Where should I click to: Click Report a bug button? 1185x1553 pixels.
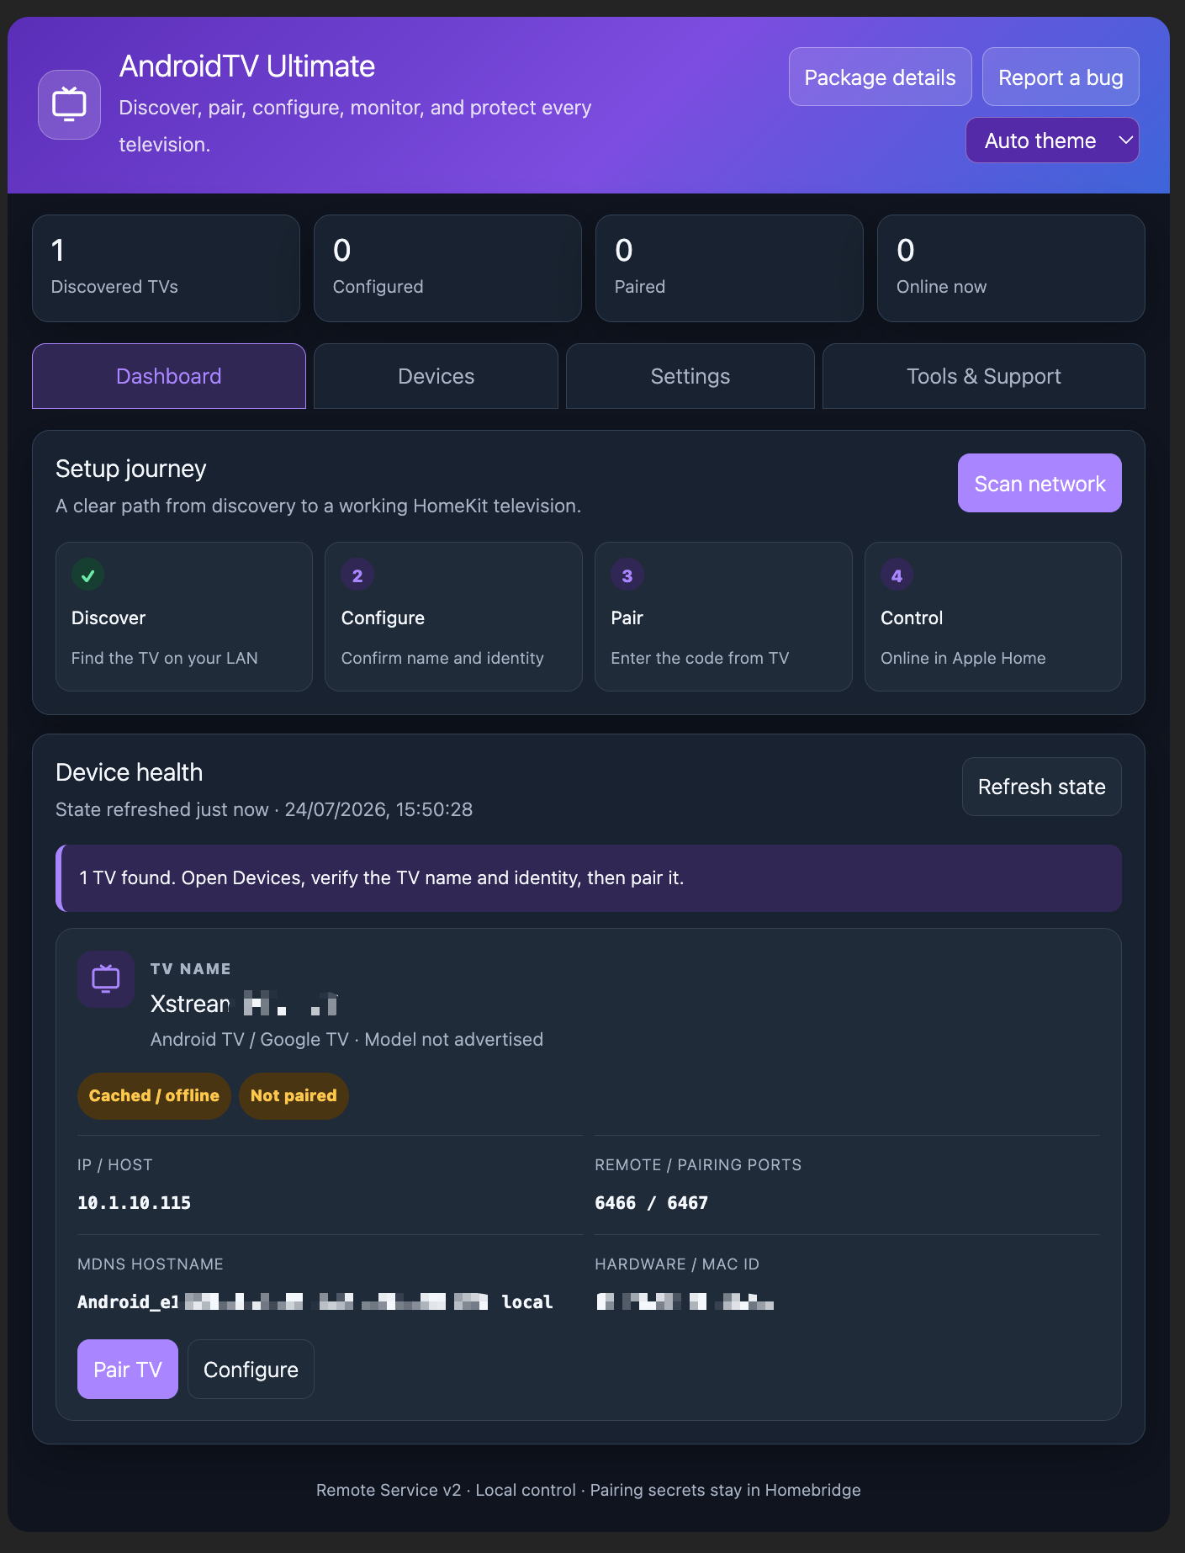(1061, 77)
